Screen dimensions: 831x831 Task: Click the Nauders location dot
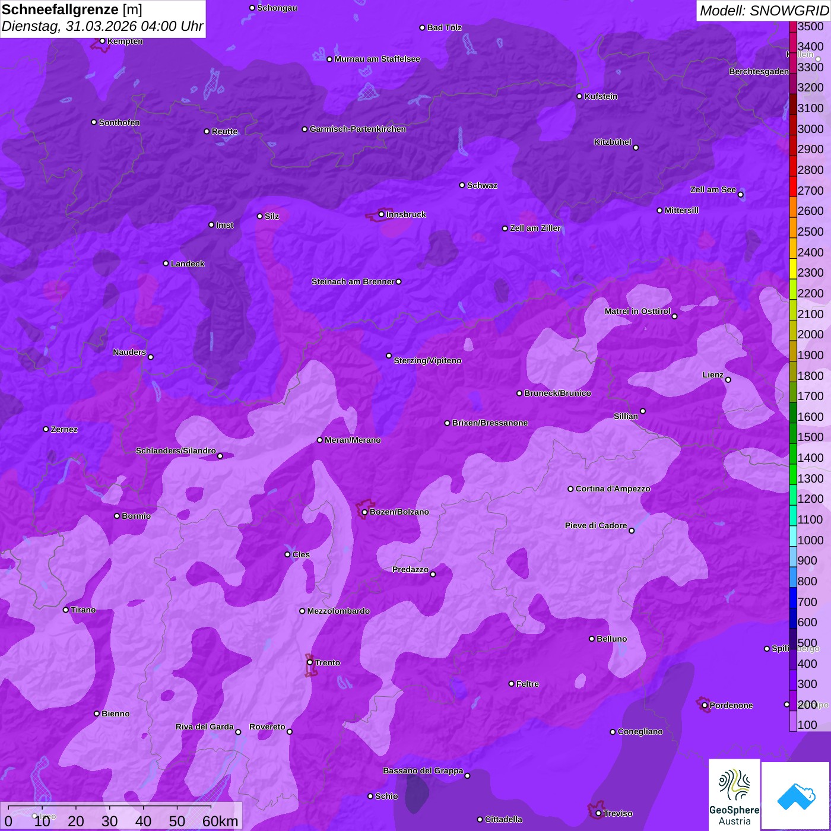tap(151, 357)
